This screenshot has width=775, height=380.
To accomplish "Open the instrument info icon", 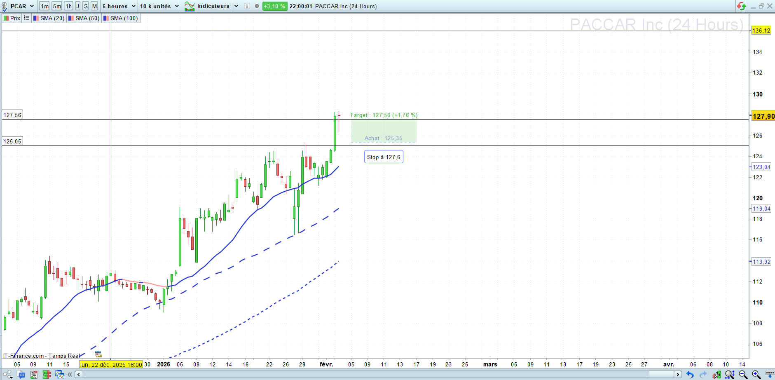I will pyautogui.click(x=247, y=6).
